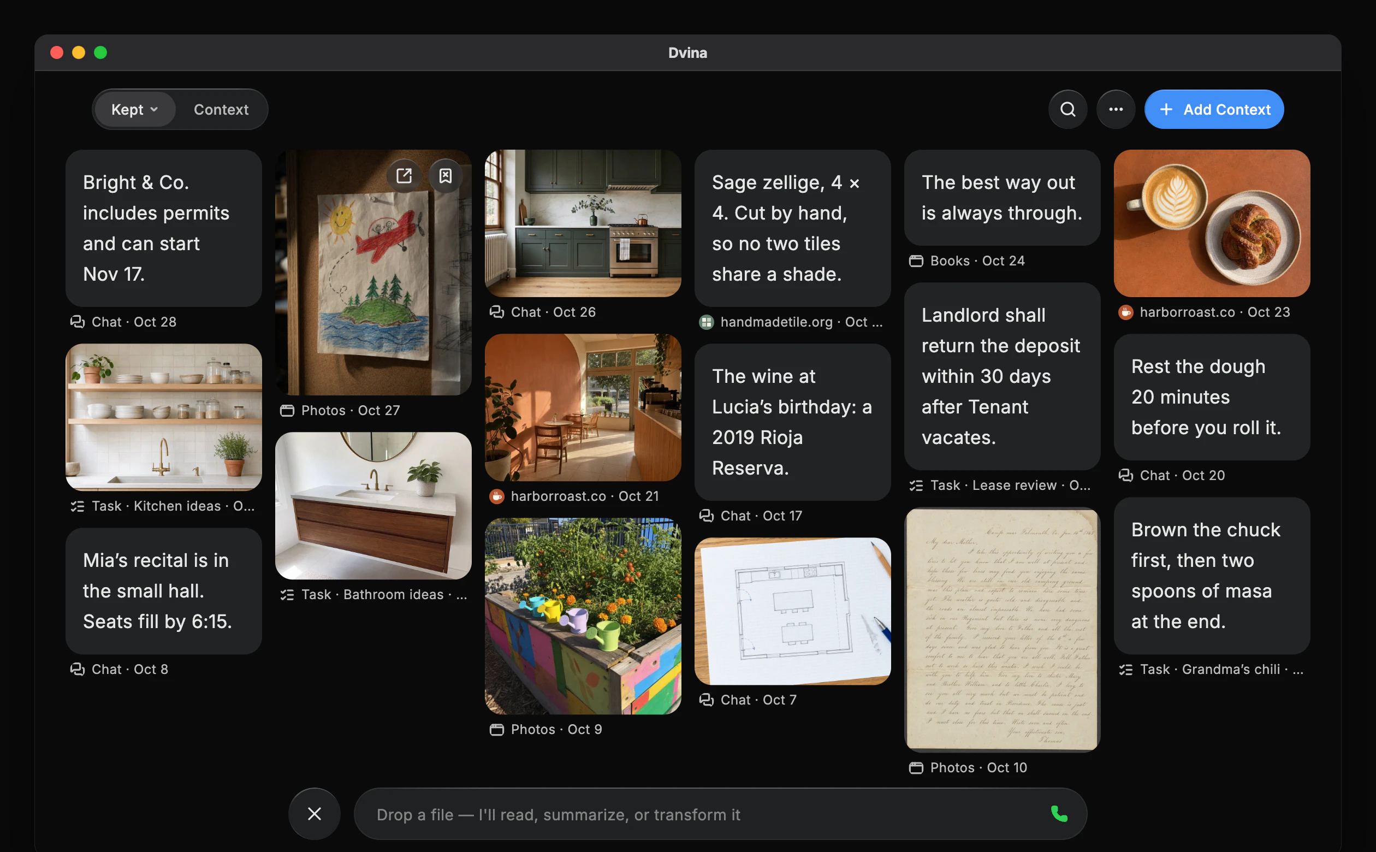Open the green kitchen cabinets photo
The image size is (1376, 852).
click(583, 223)
